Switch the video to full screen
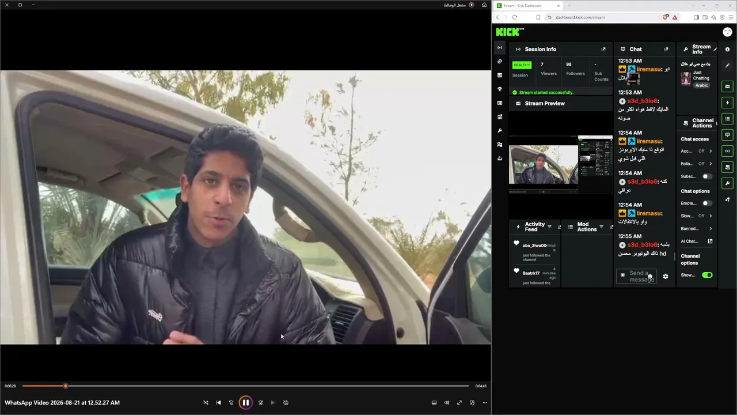 (x=459, y=402)
